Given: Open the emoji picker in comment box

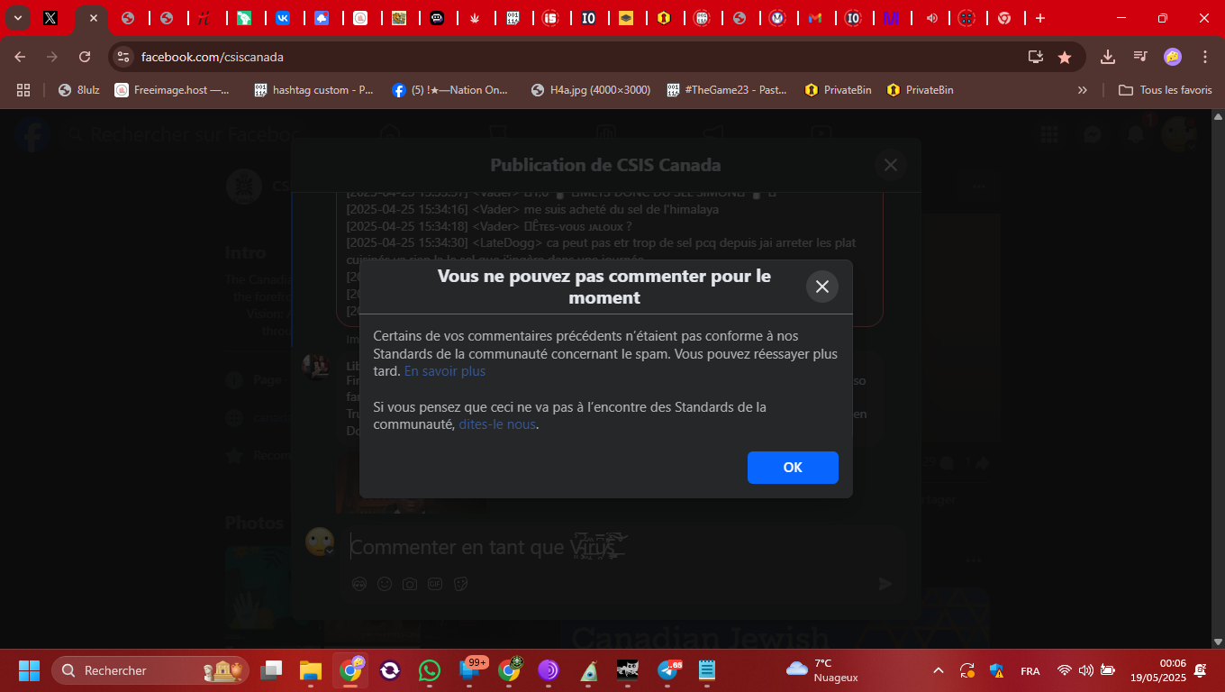Looking at the screenshot, I should click(x=385, y=584).
